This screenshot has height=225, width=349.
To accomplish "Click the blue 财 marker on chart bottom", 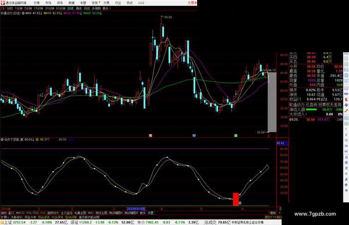I will (194, 135).
